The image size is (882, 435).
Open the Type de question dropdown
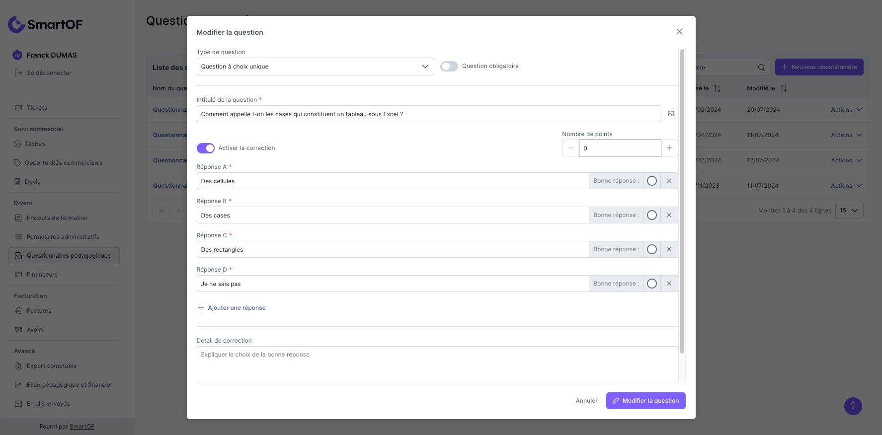pyautogui.click(x=315, y=67)
